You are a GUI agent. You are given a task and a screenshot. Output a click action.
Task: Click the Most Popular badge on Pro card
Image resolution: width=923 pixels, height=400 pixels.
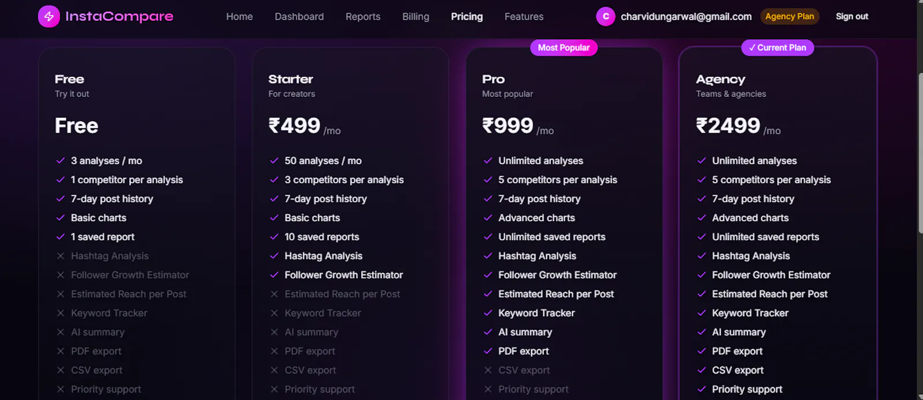[564, 48]
